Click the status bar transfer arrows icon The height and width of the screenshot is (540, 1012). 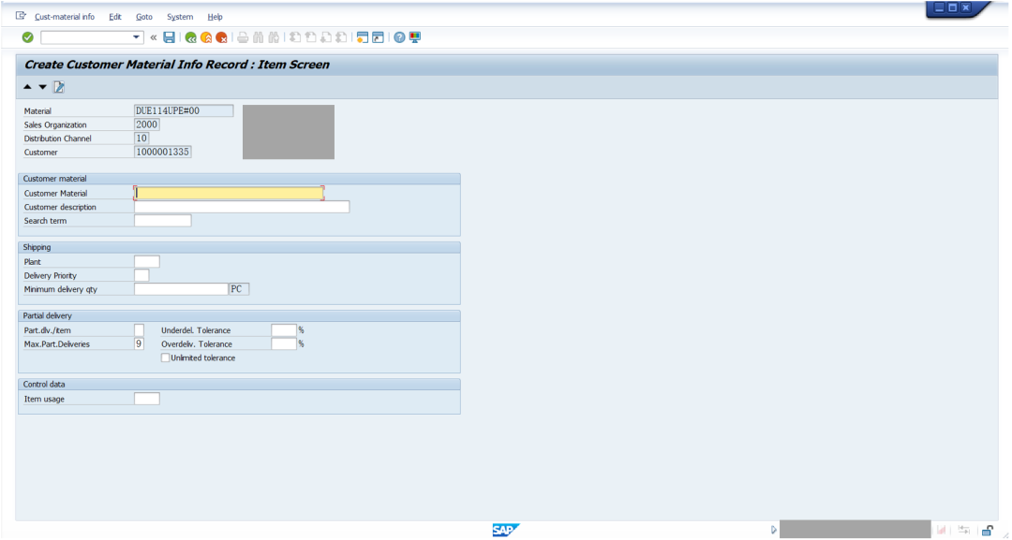click(x=963, y=531)
